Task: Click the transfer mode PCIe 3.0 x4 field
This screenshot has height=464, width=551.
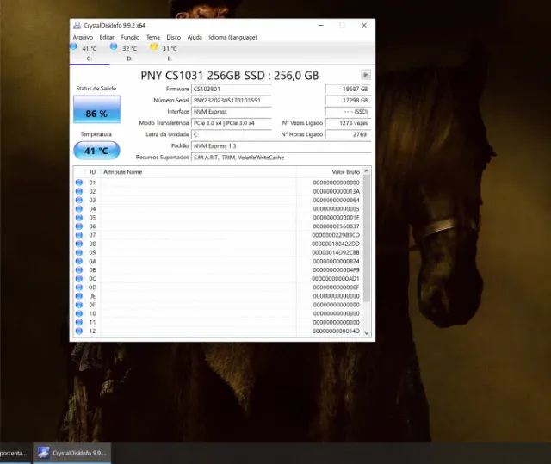Action: [x=231, y=123]
